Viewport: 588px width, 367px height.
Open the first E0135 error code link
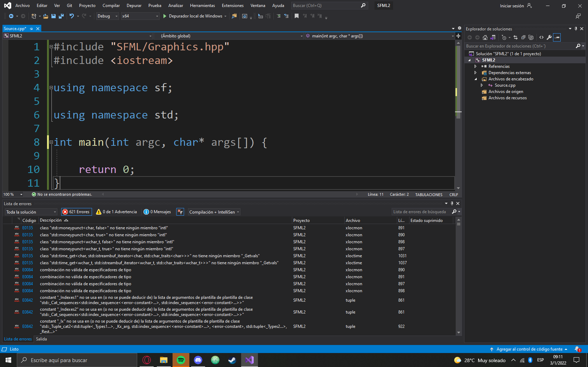click(x=28, y=228)
